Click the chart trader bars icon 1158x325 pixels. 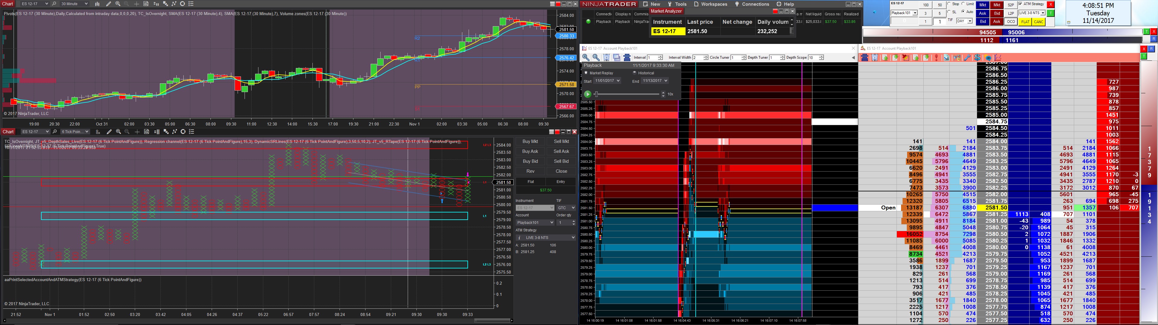tap(156, 4)
